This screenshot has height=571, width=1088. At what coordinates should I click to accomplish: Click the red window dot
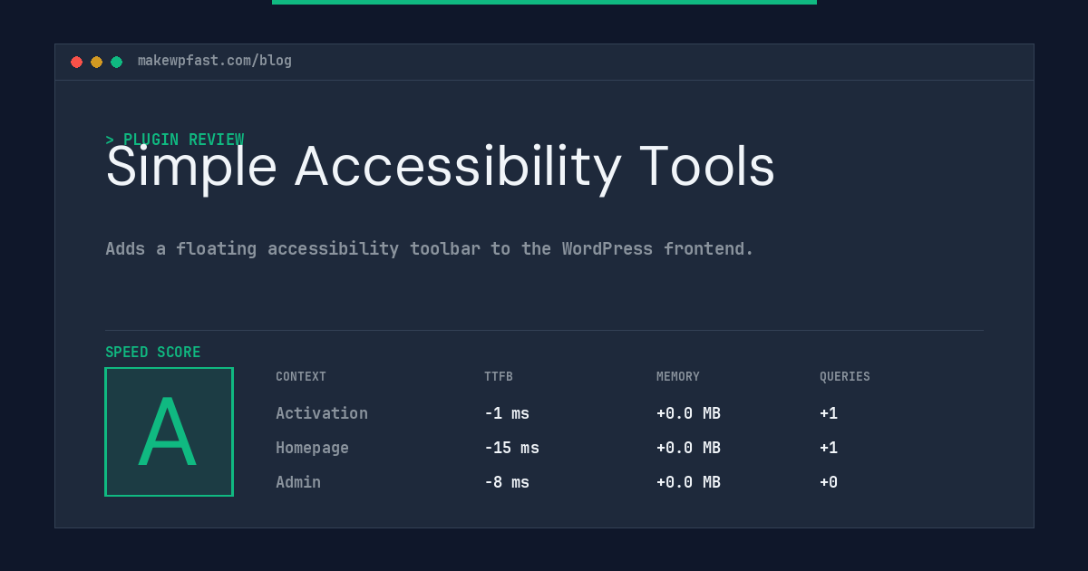[x=76, y=62]
